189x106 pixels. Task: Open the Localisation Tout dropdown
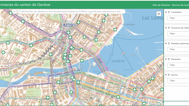(178, 18)
